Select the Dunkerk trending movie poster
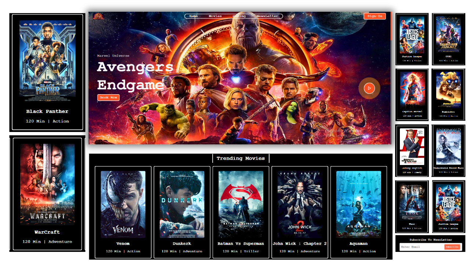Image resolution: width=470 pixels, height=264 pixels. tap(182, 204)
